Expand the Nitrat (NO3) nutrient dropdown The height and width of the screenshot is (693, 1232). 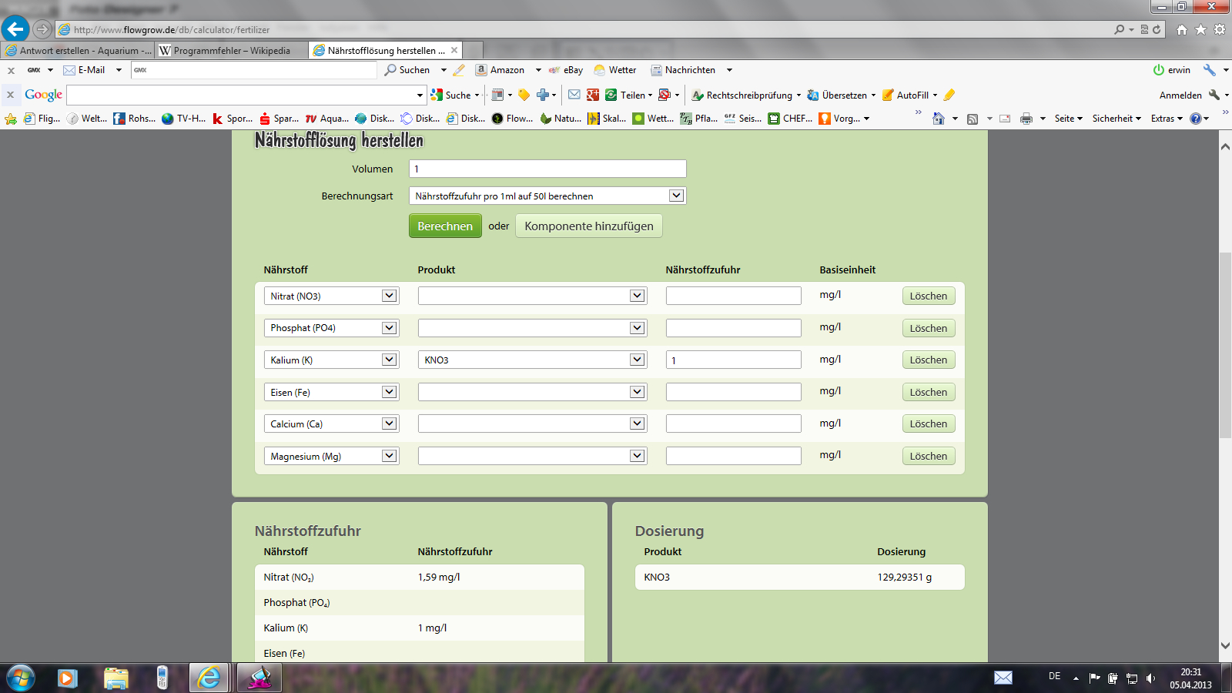389,296
